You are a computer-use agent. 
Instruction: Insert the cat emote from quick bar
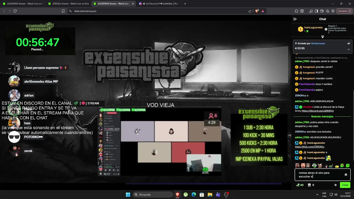coord(320,165)
